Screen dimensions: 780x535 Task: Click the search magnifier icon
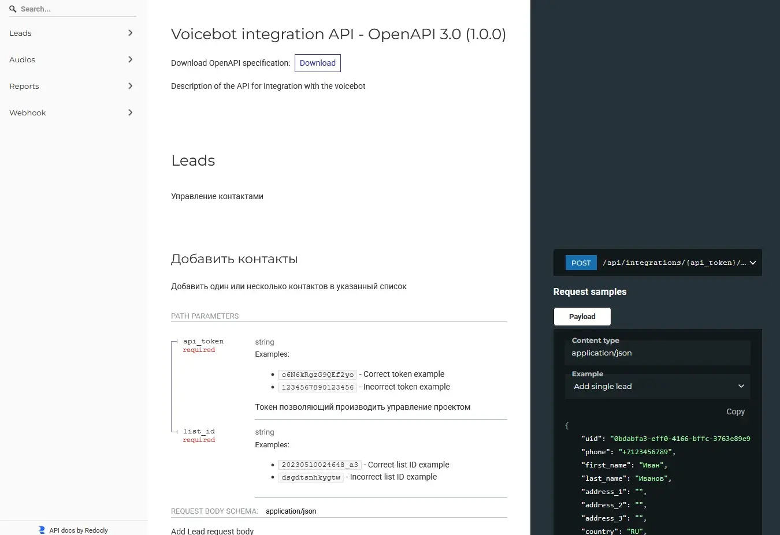[13, 9]
